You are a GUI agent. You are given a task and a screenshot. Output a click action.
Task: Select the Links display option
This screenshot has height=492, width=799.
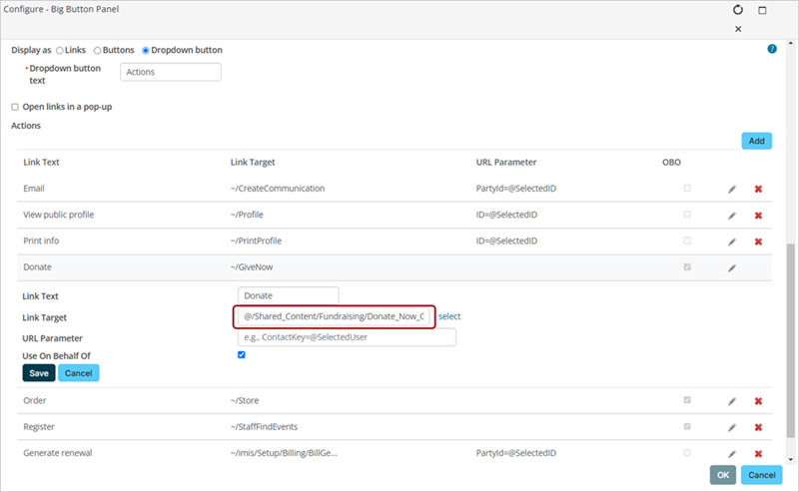pyautogui.click(x=60, y=51)
